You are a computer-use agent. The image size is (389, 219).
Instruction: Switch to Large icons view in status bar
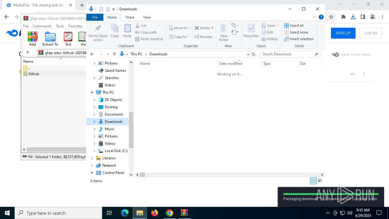pos(320,181)
